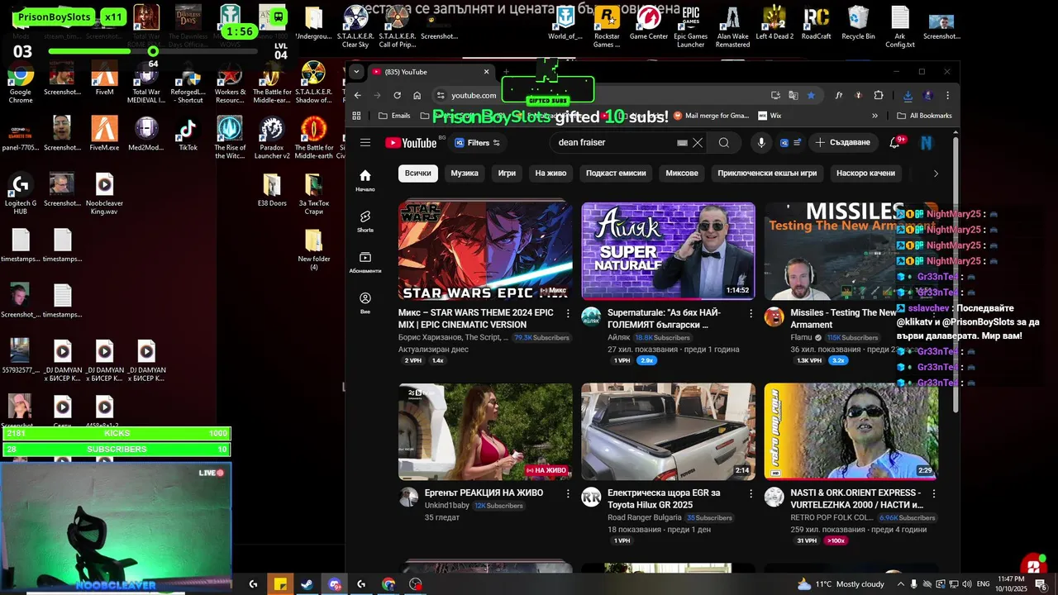Open the Toyota Hilux EGR video thumbnail
The width and height of the screenshot is (1058, 595).
tap(668, 431)
